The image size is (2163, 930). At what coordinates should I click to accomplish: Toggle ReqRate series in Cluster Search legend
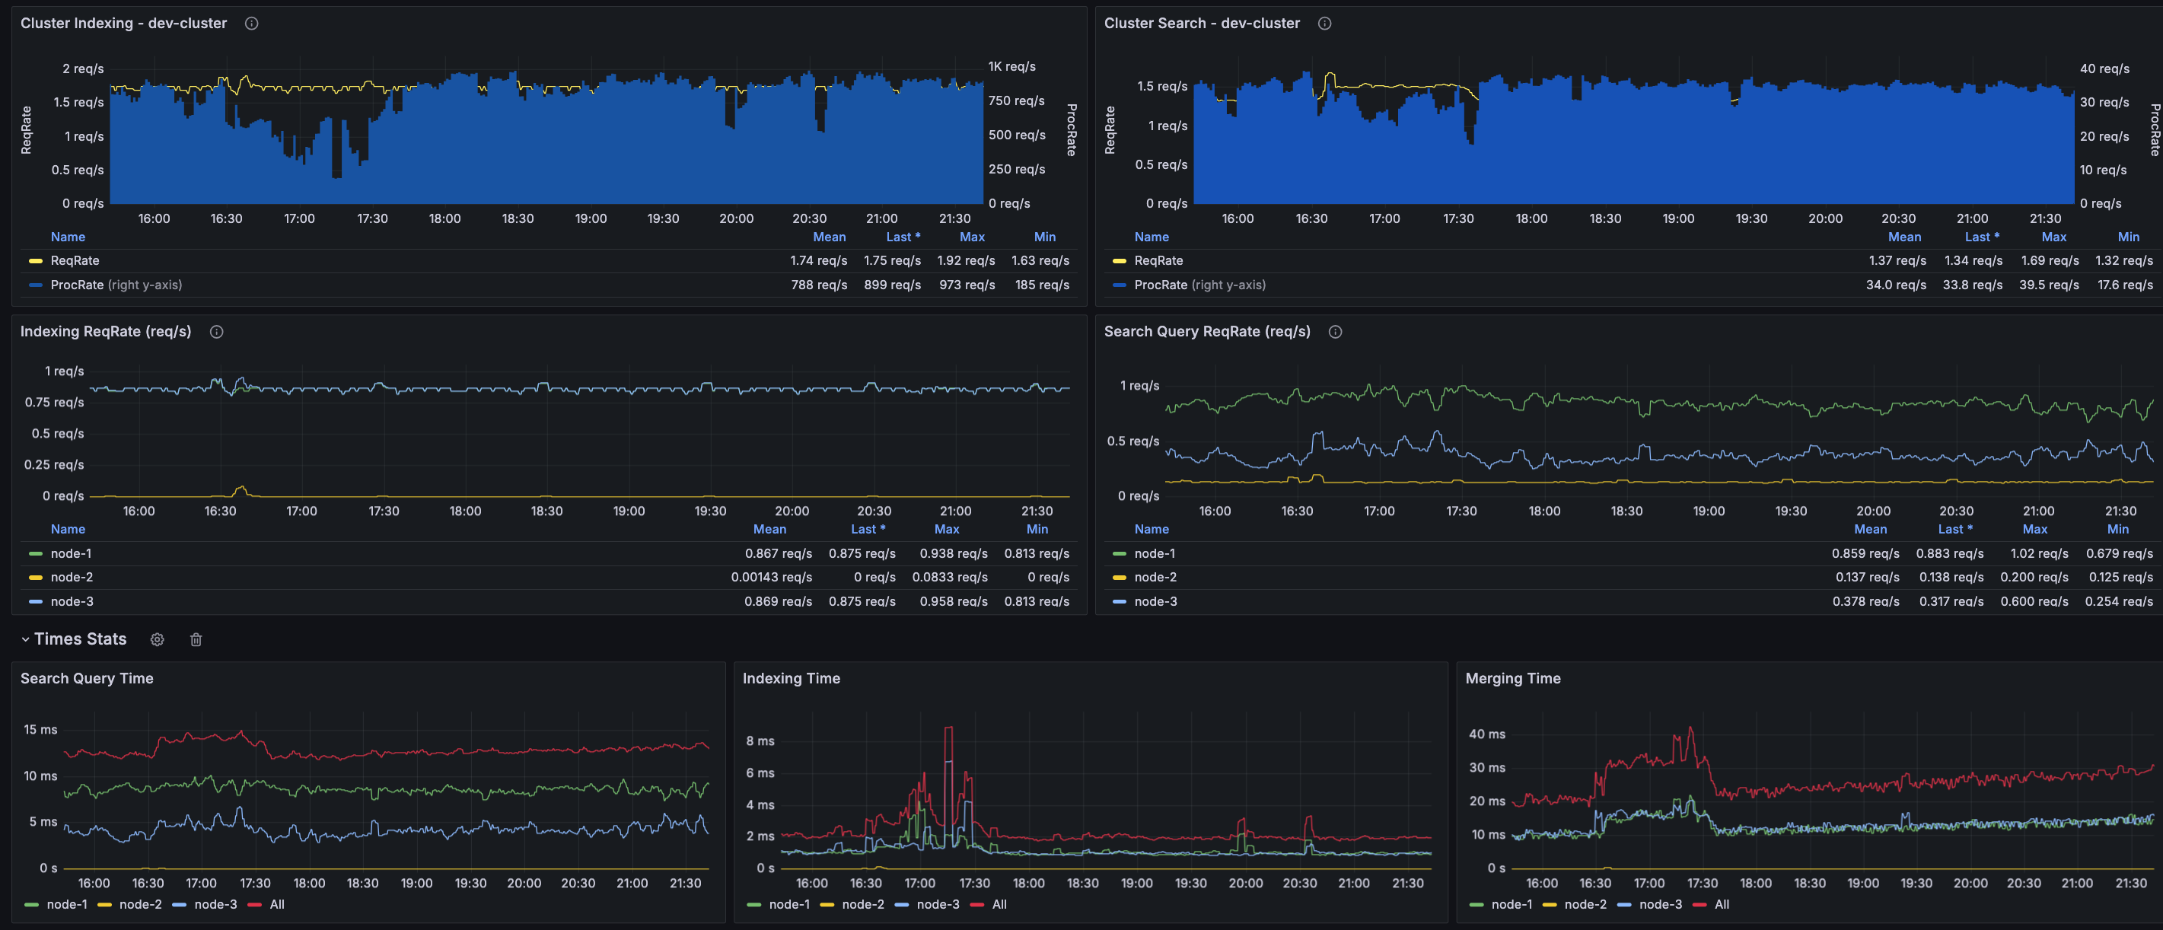tap(1158, 261)
